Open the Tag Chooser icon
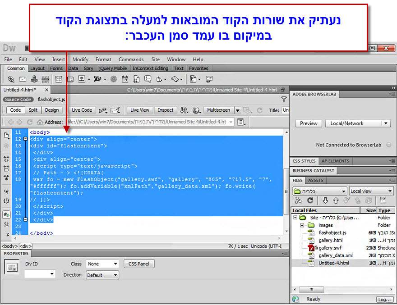This screenshot has height=305, width=397. coord(209,79)
